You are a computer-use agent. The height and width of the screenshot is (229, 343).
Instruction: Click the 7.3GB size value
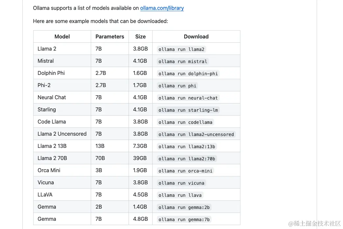tap(140, 146)
